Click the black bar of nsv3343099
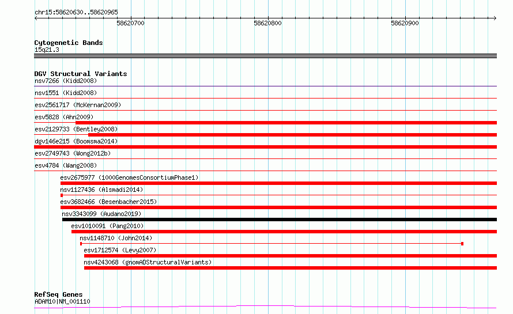This screenshot has width=513, height=314. coord(280,220)
